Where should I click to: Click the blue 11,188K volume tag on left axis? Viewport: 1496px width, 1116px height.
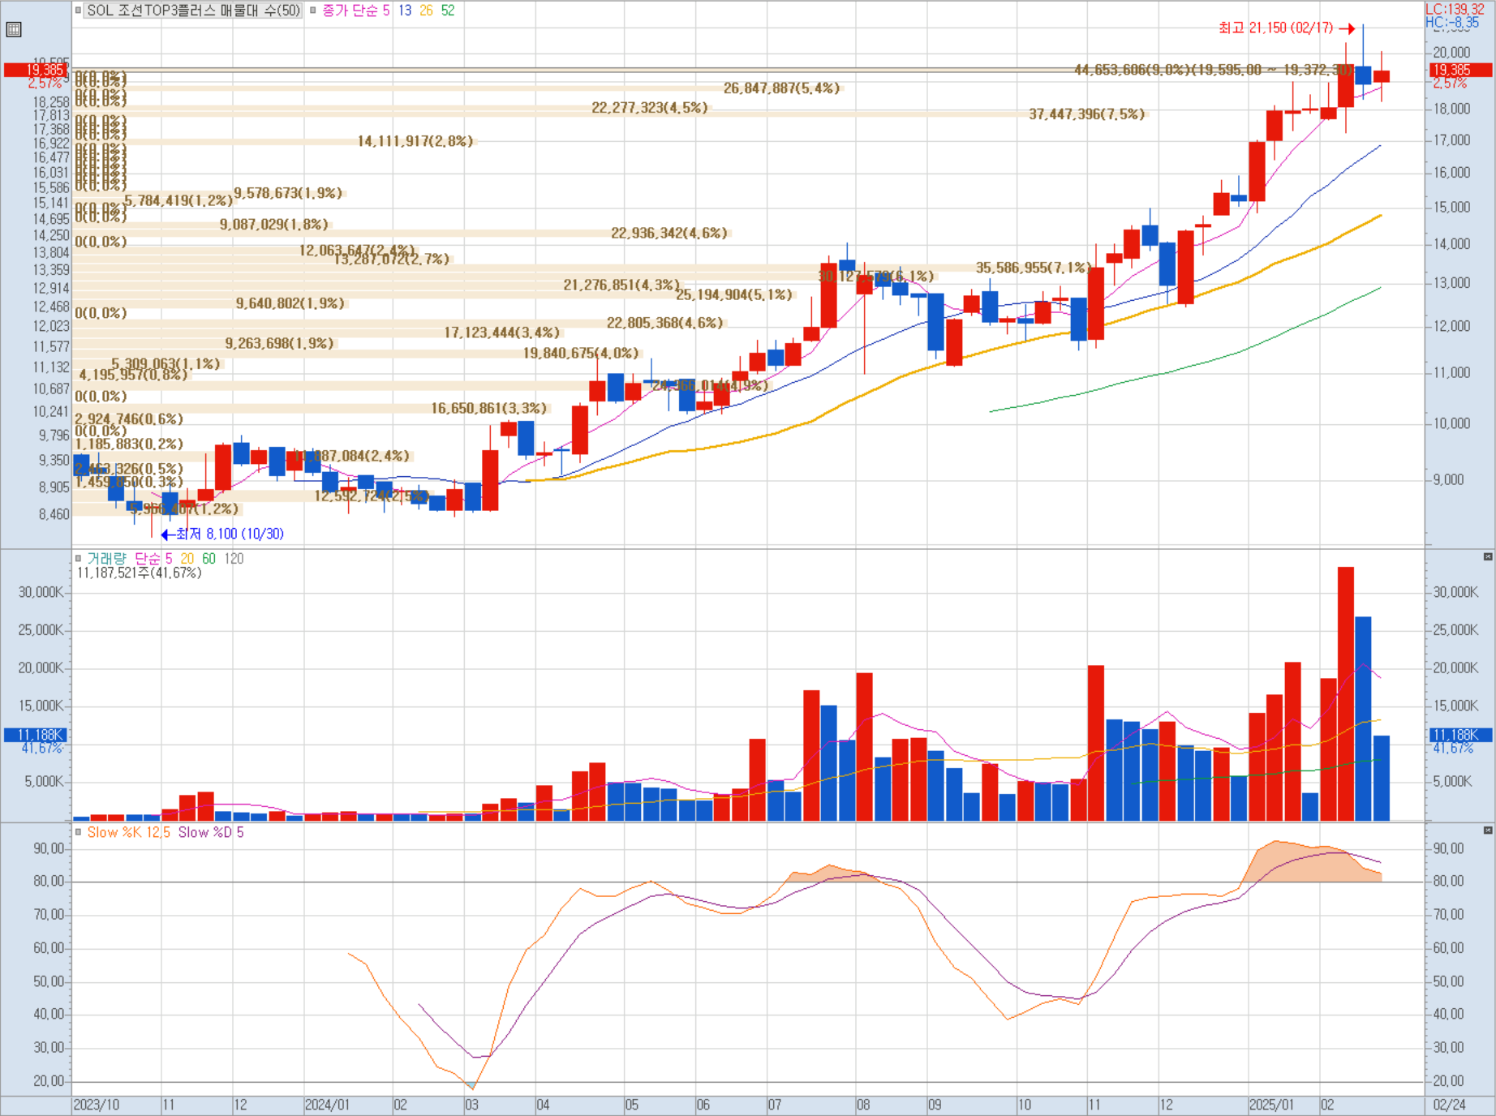click(36, 735)
